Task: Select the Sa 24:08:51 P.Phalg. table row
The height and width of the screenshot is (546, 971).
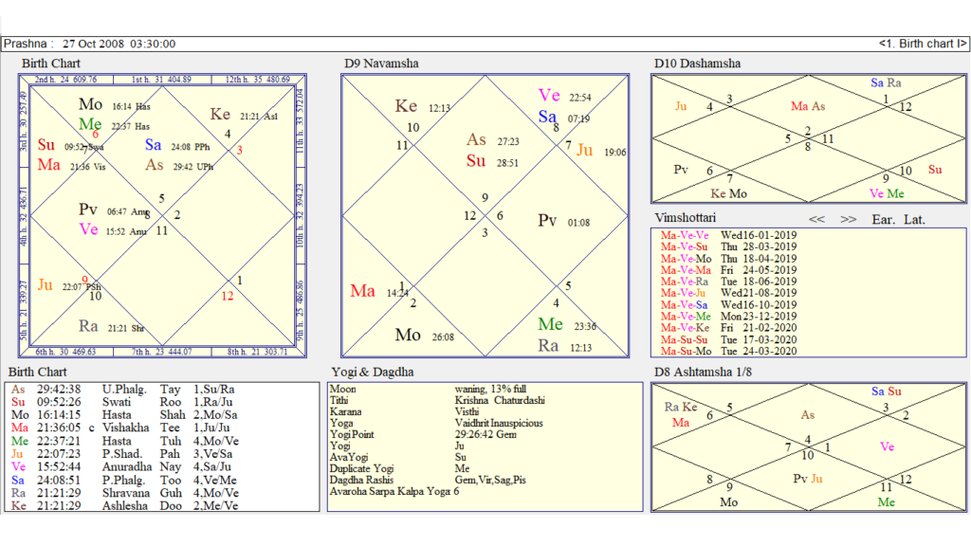Action: point(122,480)
